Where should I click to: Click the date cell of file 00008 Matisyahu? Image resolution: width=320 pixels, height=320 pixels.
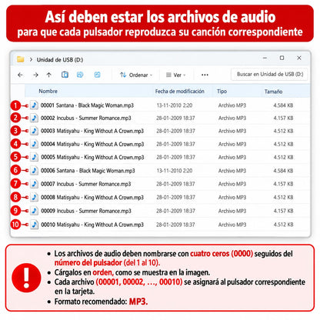coord(175,197)
